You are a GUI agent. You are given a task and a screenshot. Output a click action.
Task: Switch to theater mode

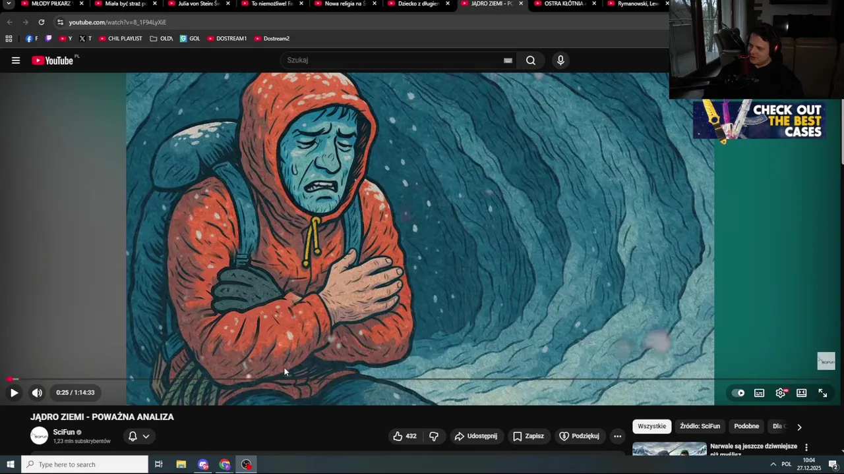click(802, 393)
